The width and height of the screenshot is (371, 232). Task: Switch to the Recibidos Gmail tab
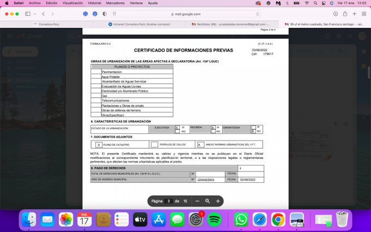(231, 24)
